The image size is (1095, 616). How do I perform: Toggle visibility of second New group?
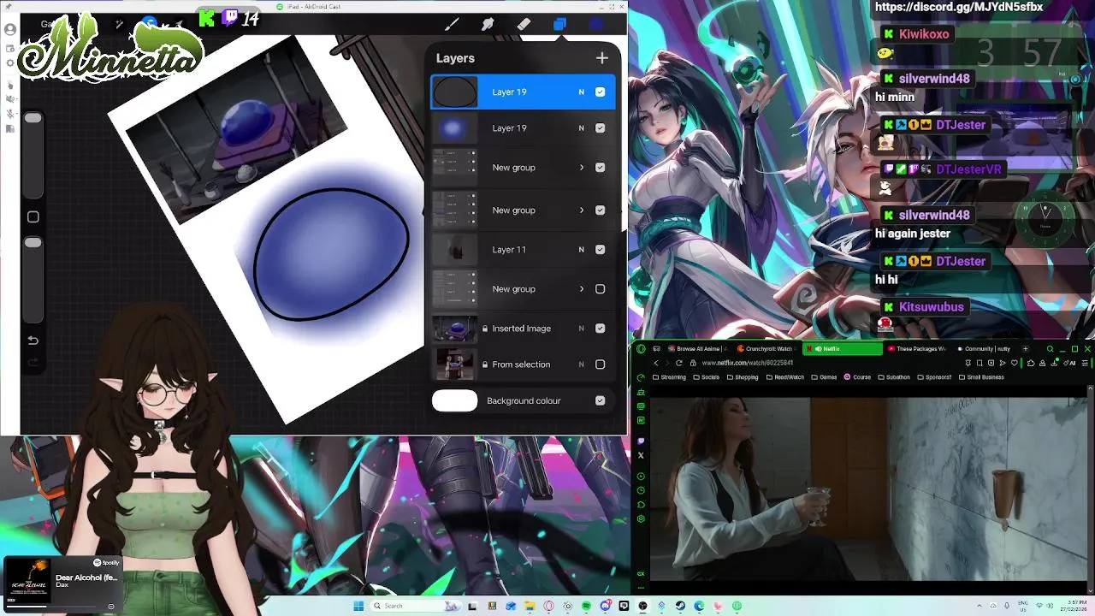click(600, 210)
